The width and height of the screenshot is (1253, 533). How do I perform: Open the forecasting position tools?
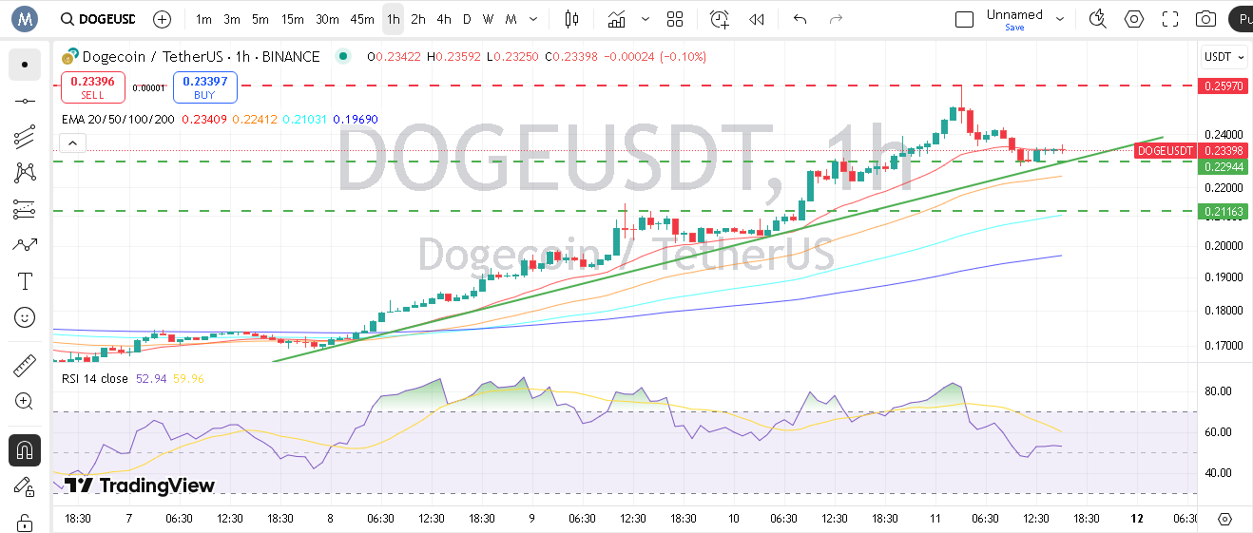tap(25, 209)
